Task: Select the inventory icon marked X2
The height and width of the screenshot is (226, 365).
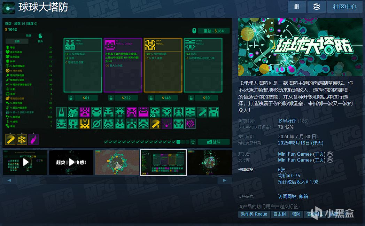Action: [155, 112]
